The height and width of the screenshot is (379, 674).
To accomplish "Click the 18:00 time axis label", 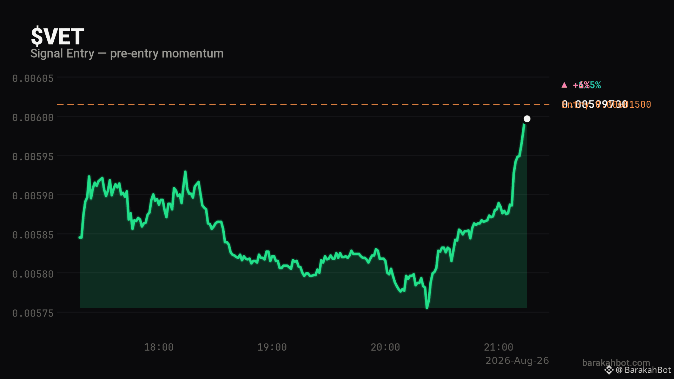I will pos(159,347).
